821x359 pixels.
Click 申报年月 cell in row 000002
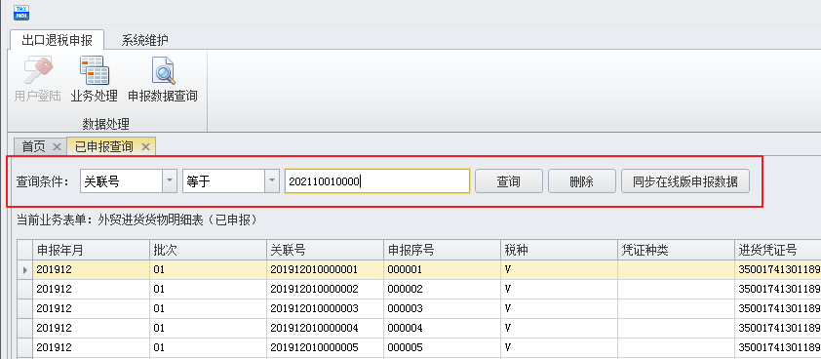[x=91, y=290]
